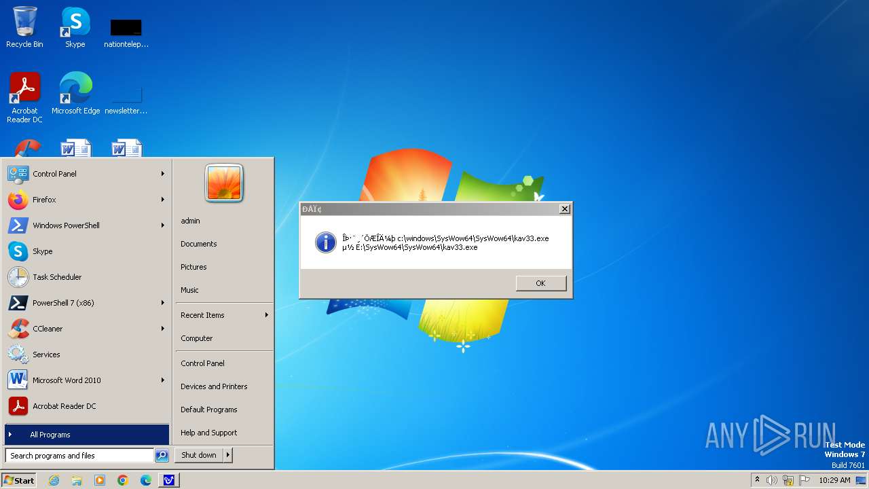Click the Show desktop strip
The image size is (869, 489).
click(862, 480)
